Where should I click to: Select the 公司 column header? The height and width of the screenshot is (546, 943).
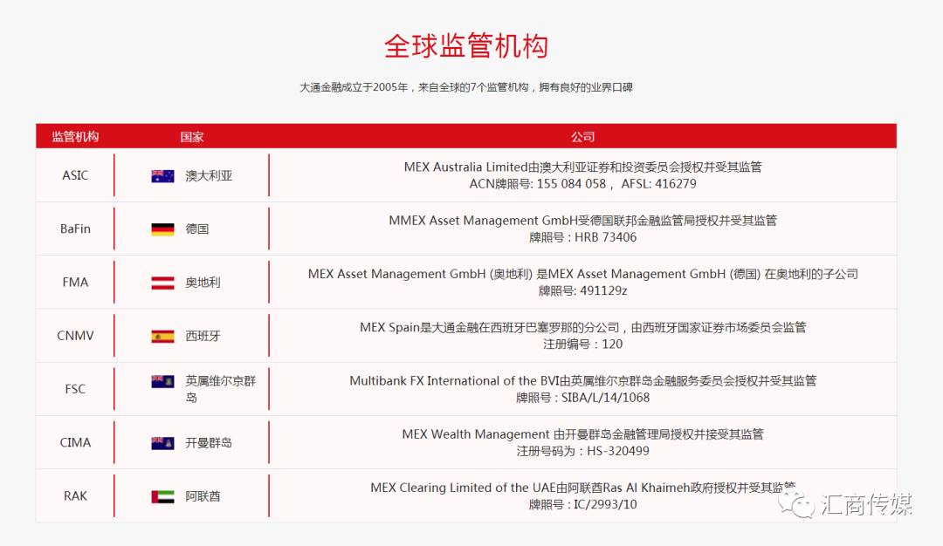pos(582,137)
